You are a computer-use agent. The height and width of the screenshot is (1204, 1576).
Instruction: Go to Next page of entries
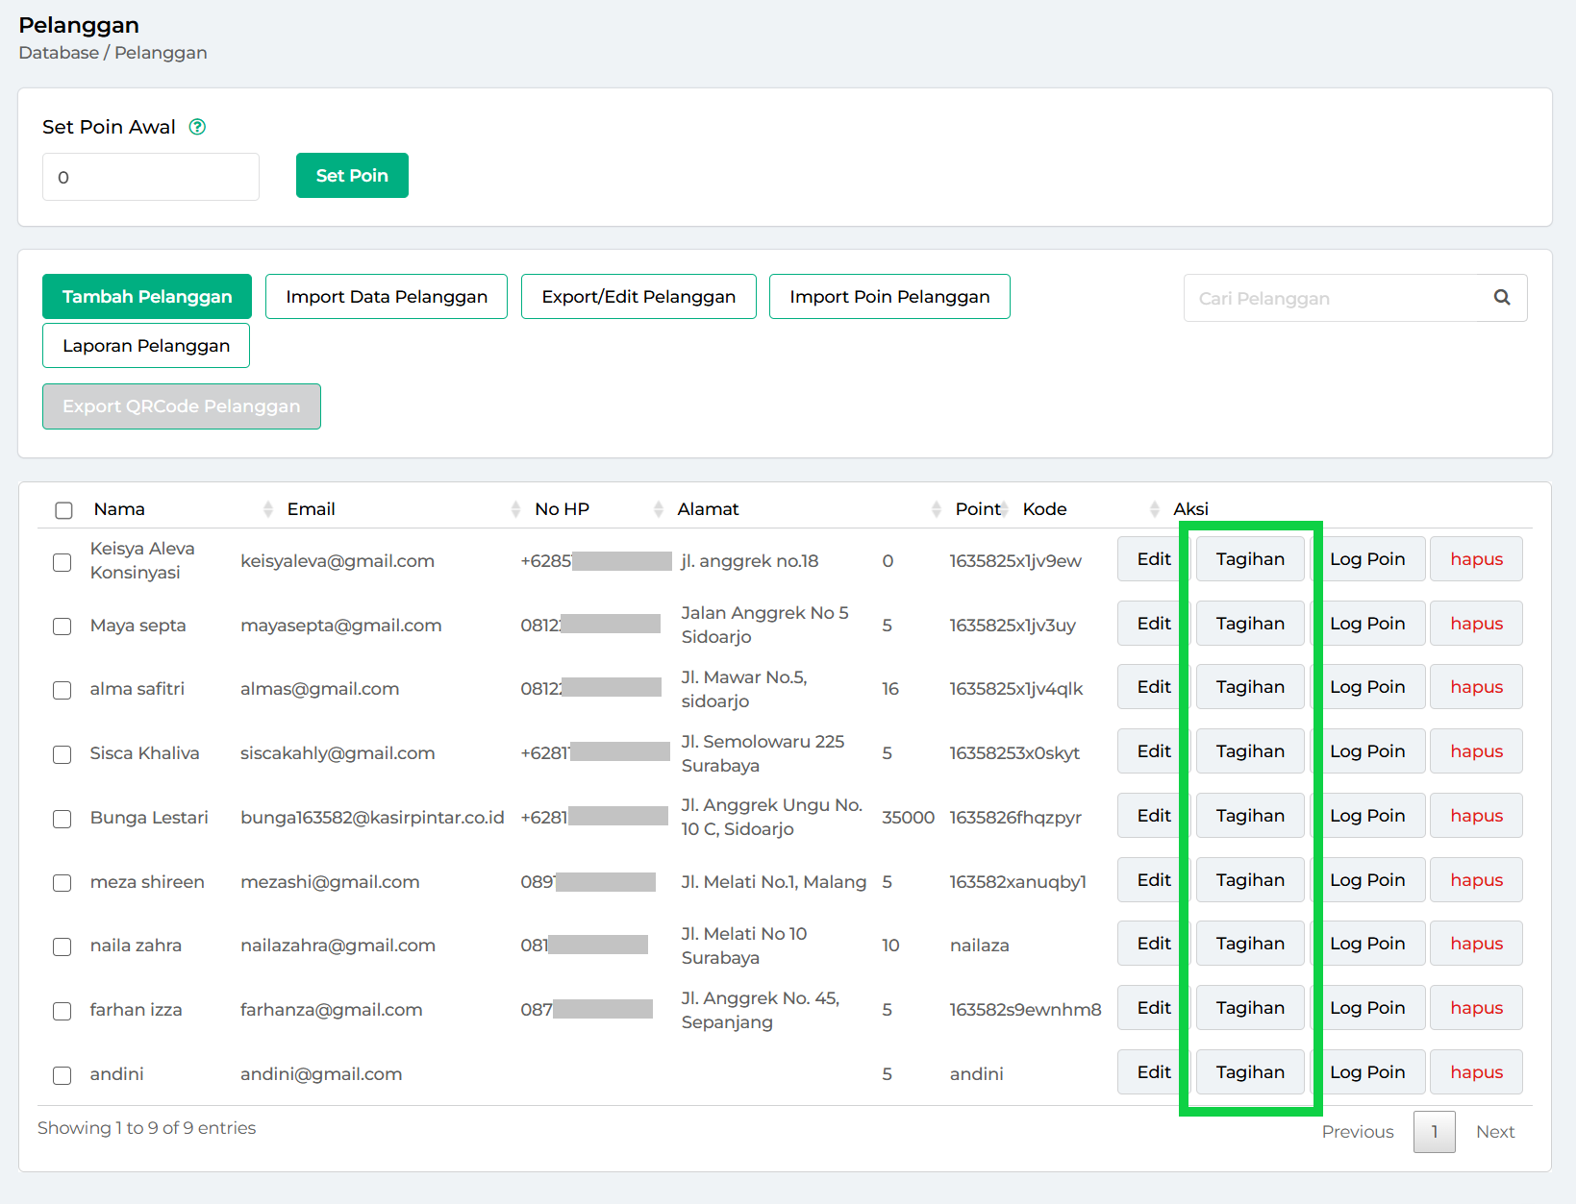tap(1494, 1132)
